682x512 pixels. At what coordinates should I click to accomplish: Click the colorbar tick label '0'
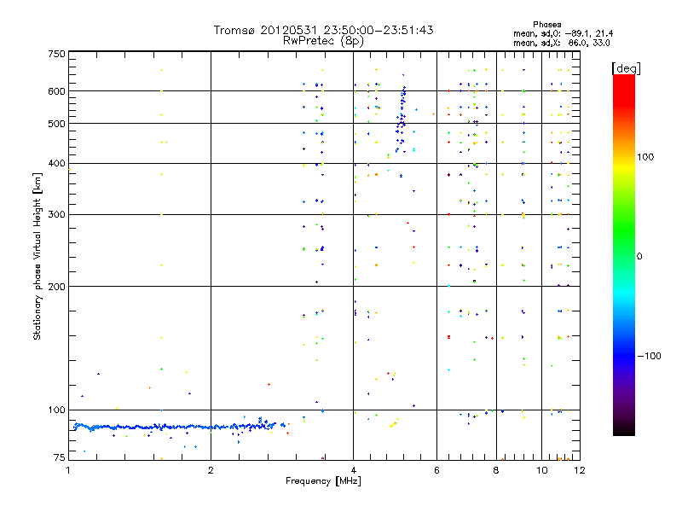point(639,257)
